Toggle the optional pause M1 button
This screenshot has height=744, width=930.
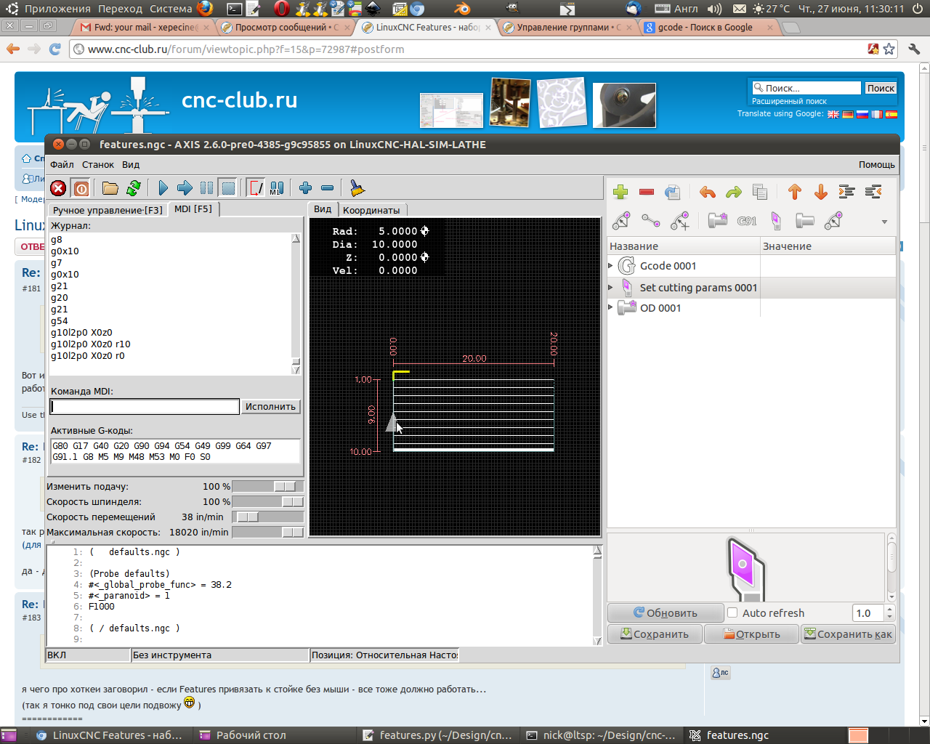pyautogui.click(x=277, y=189)
